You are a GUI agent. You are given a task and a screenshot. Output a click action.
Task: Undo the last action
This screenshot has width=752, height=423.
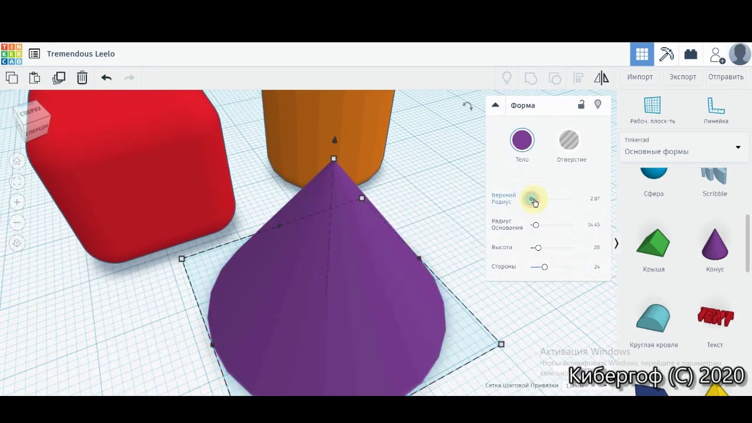(x=106, y=78)
